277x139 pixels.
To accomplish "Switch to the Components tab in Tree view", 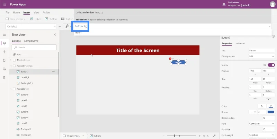I will (31, 41).
